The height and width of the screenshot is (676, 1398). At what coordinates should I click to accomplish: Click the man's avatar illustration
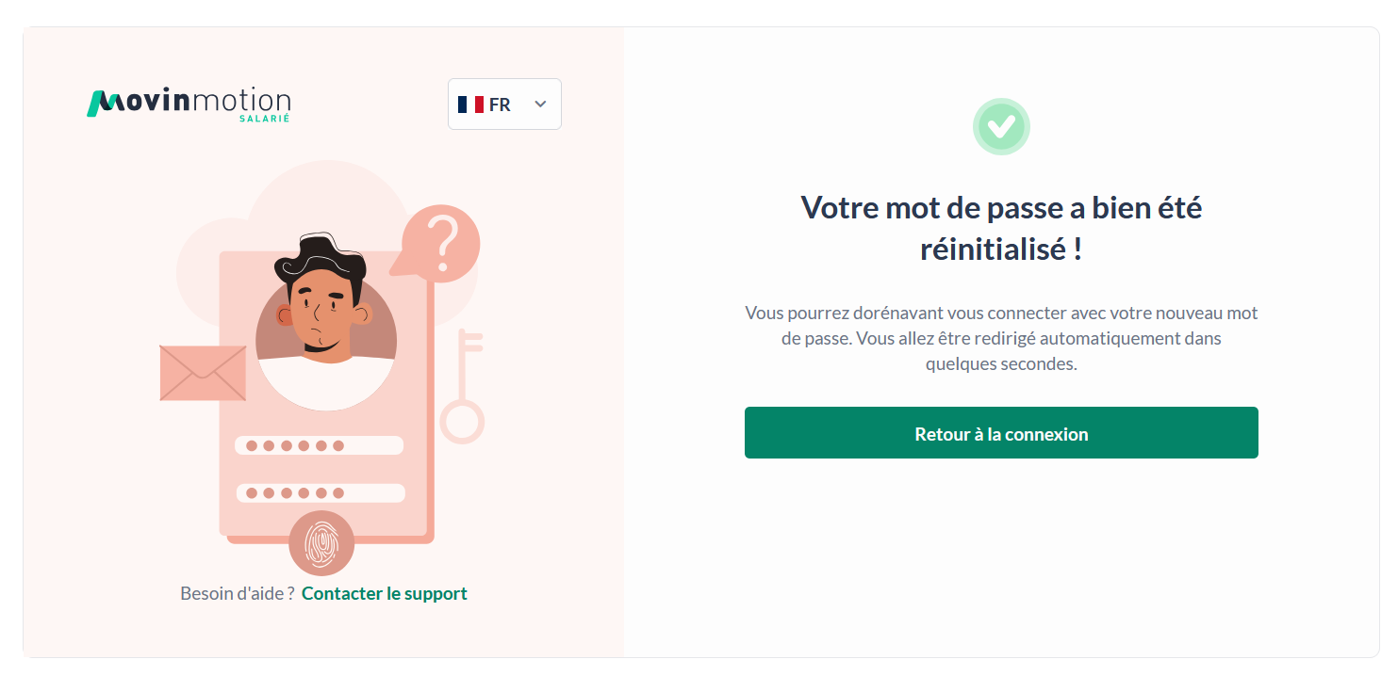(325, 320)
